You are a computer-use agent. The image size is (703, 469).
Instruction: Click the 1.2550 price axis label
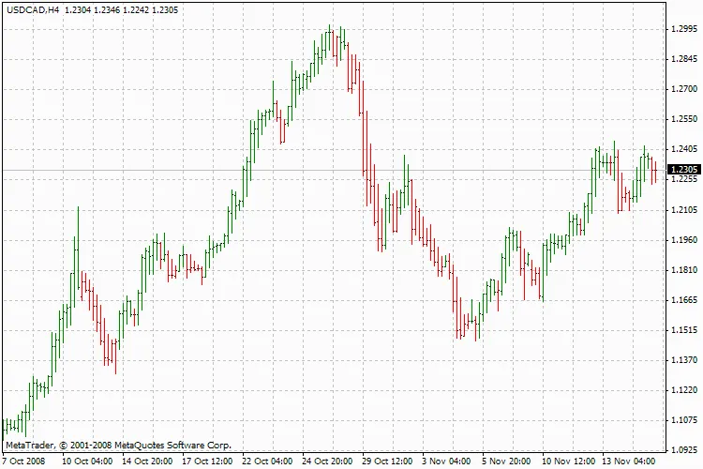(682, 119)
